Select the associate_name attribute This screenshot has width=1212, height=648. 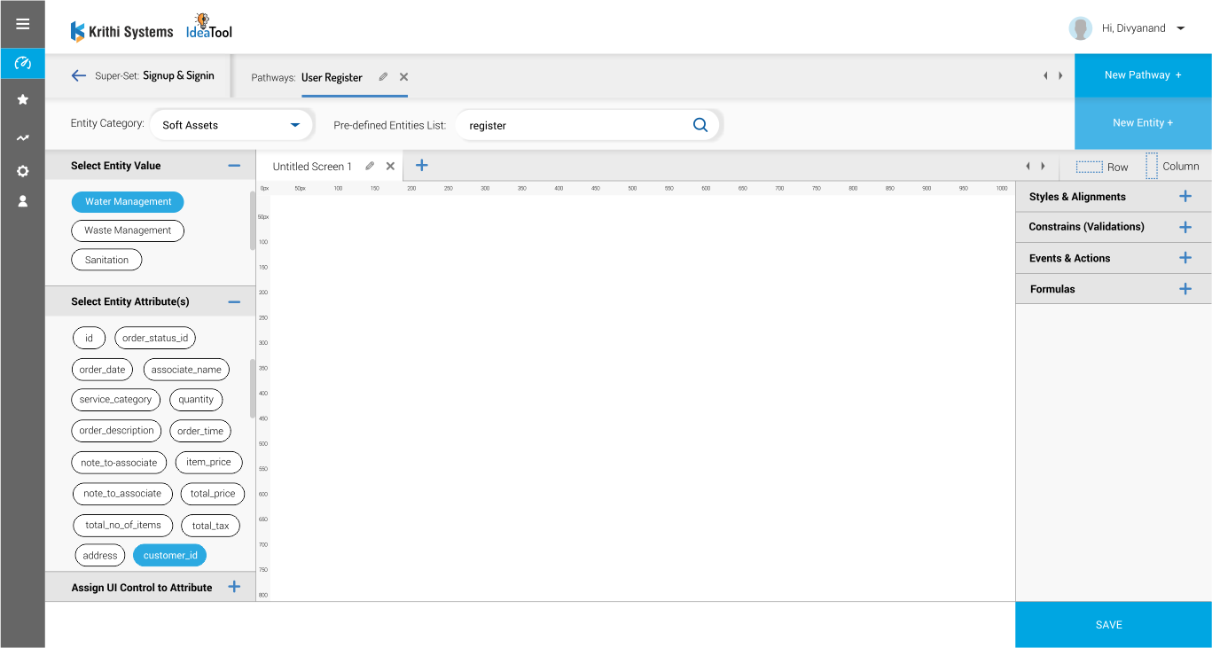(186, 370)
